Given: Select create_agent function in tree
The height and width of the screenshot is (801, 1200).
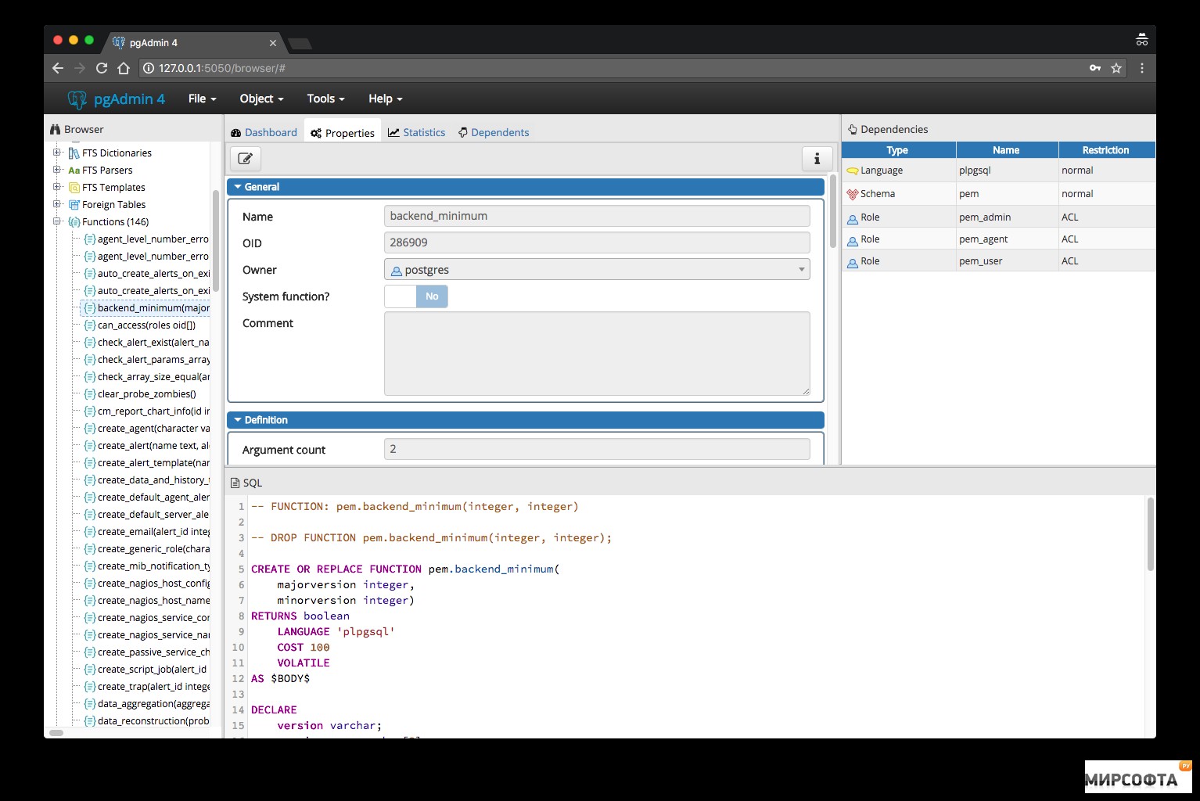Looking at the screenshot, I should click(x=153, y=429).
